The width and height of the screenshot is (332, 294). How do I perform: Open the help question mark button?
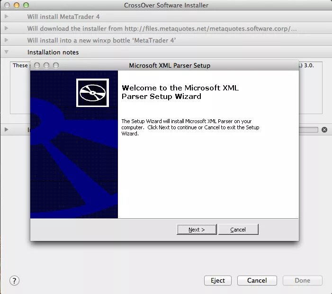point(14,281)
